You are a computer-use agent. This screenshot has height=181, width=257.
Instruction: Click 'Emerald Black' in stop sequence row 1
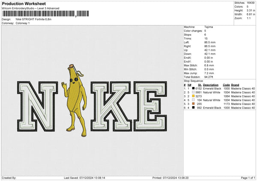[x=212, y=88]
